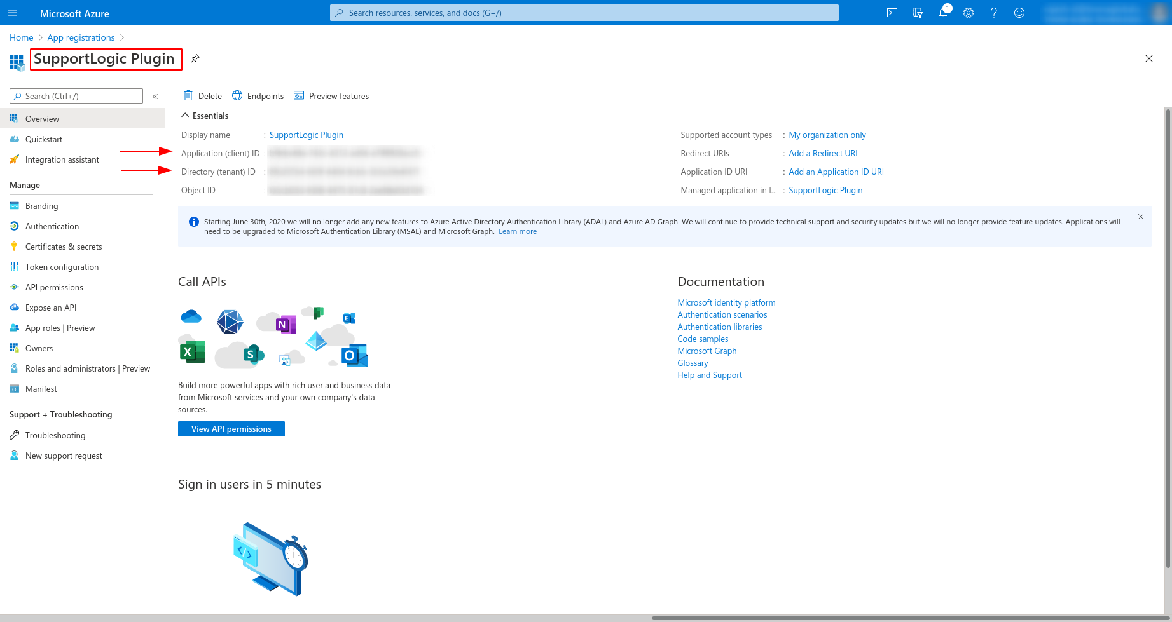Open Code samples link
Viewport: 1172px width, 622px height.
[703, 339]
